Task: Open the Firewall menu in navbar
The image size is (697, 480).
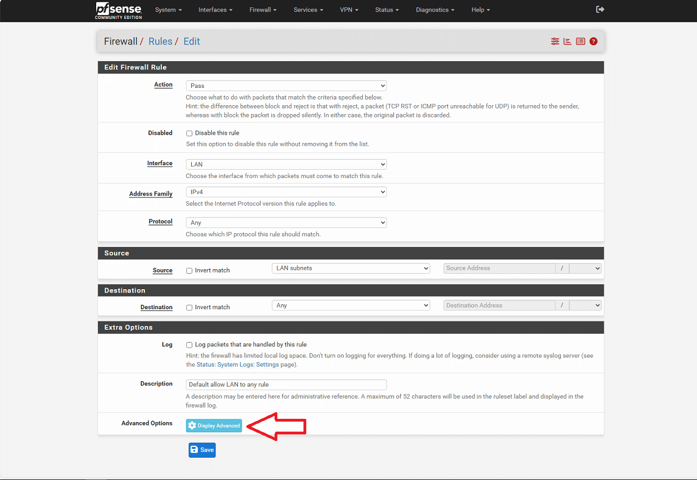Action: pos(263,10)
